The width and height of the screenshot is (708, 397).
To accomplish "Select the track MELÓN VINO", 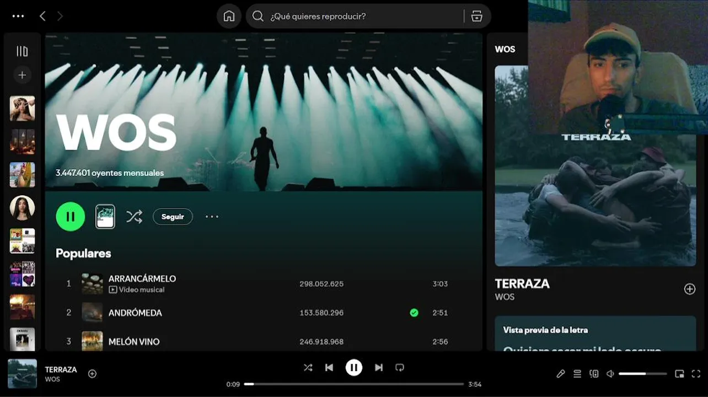I will click(134, 342).
